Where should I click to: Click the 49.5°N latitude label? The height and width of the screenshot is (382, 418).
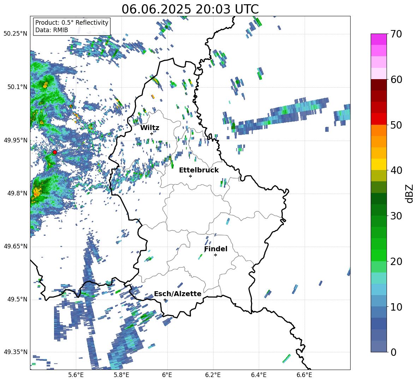click(18, 299)
